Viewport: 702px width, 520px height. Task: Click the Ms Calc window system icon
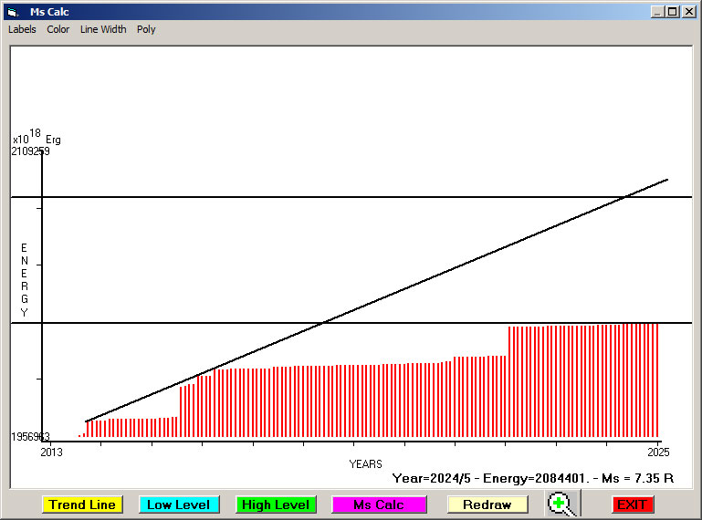click(12, 12)
